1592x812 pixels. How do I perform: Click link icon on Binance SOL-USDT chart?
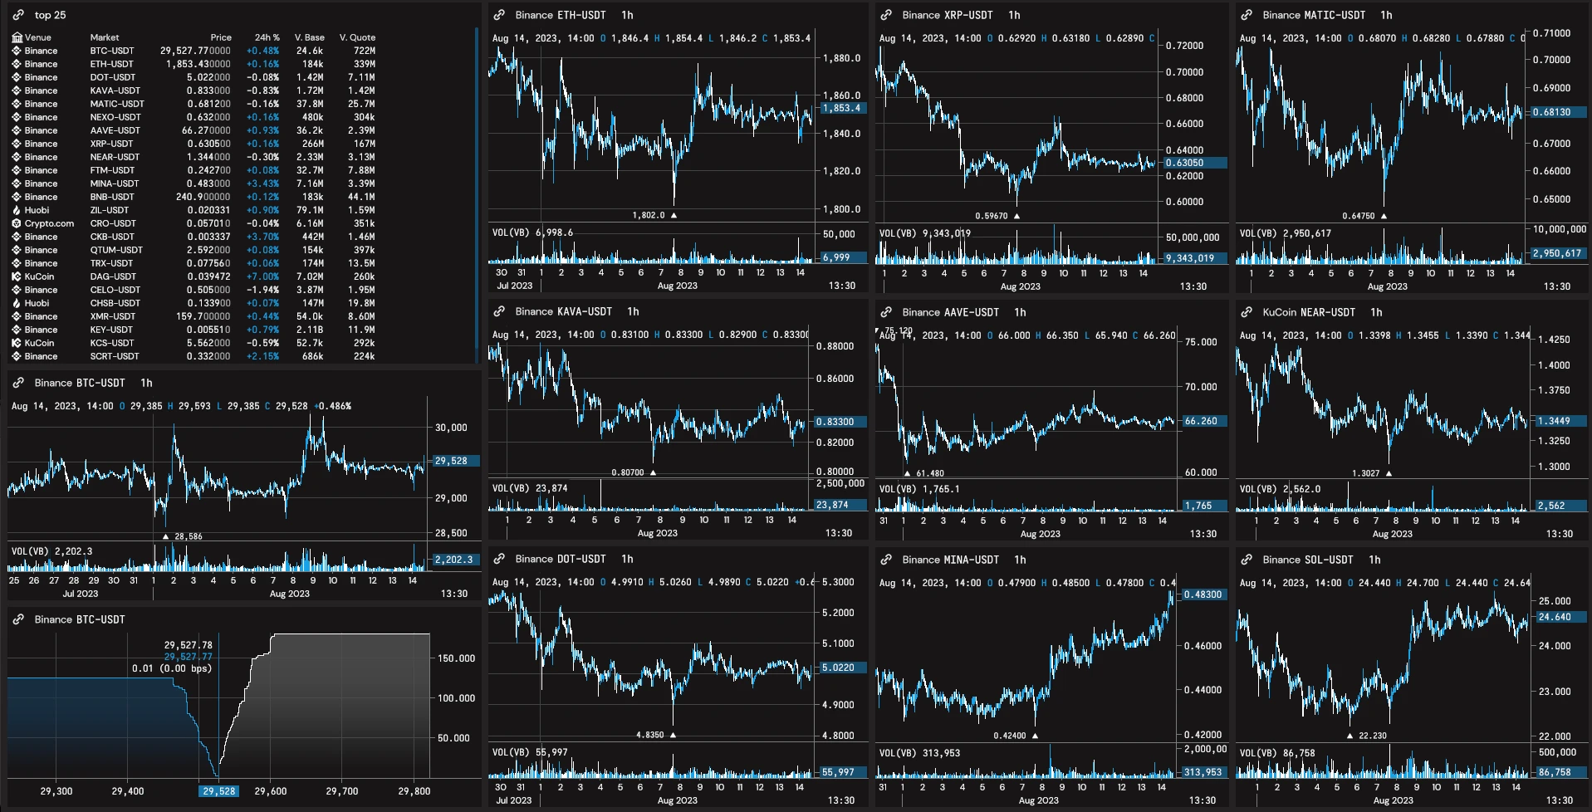[x=1247, y=560]
